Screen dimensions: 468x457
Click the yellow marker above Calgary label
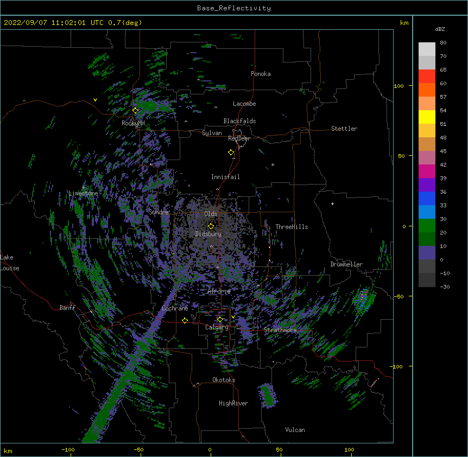[x=220, y=320]
